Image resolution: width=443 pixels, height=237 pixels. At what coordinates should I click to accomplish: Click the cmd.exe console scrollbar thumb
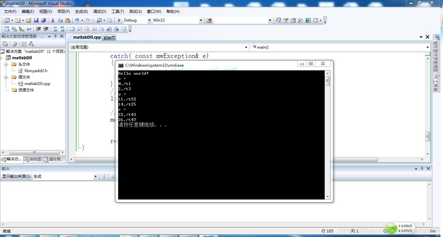[328, 81]
